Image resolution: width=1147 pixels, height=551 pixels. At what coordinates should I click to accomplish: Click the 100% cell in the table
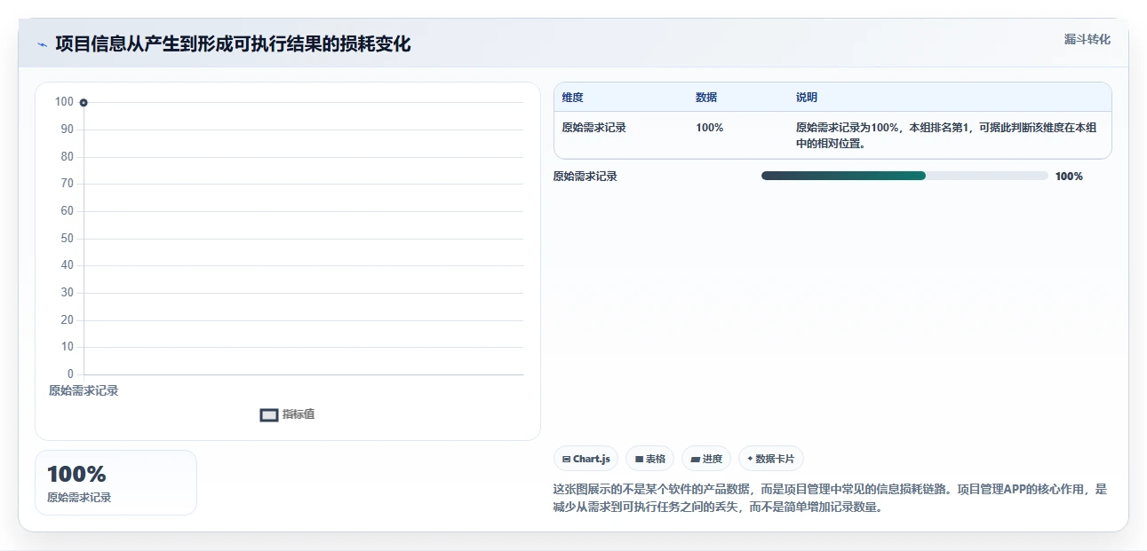(x=710, y=128)
